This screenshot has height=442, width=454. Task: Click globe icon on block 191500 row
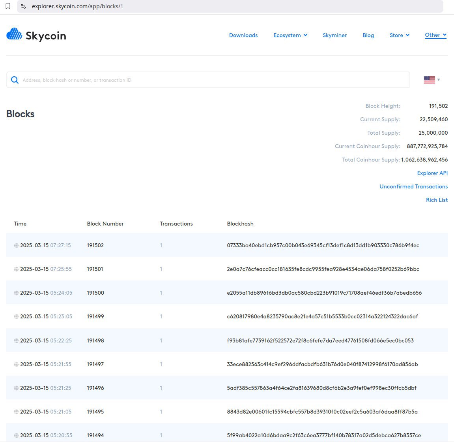click(16, 293)
